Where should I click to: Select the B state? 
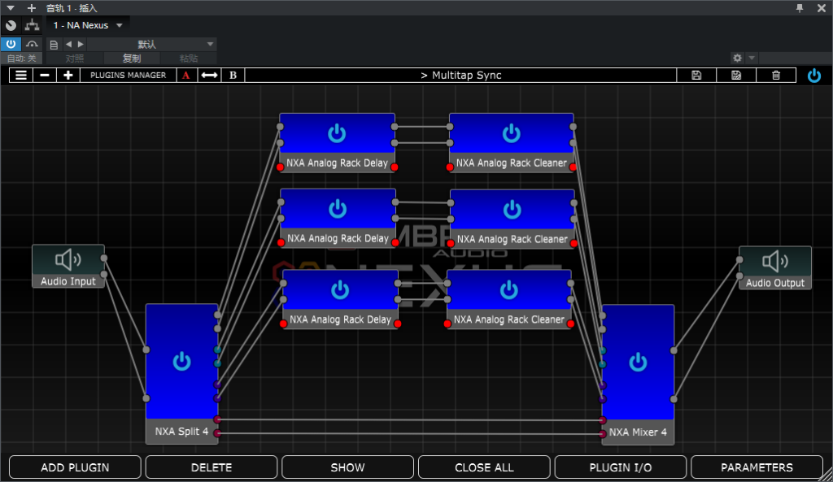point(233,76)
